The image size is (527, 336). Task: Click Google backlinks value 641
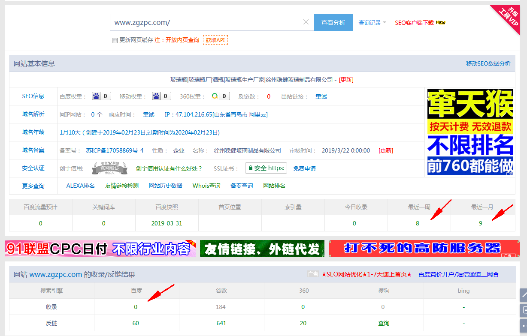coord(221,323)
